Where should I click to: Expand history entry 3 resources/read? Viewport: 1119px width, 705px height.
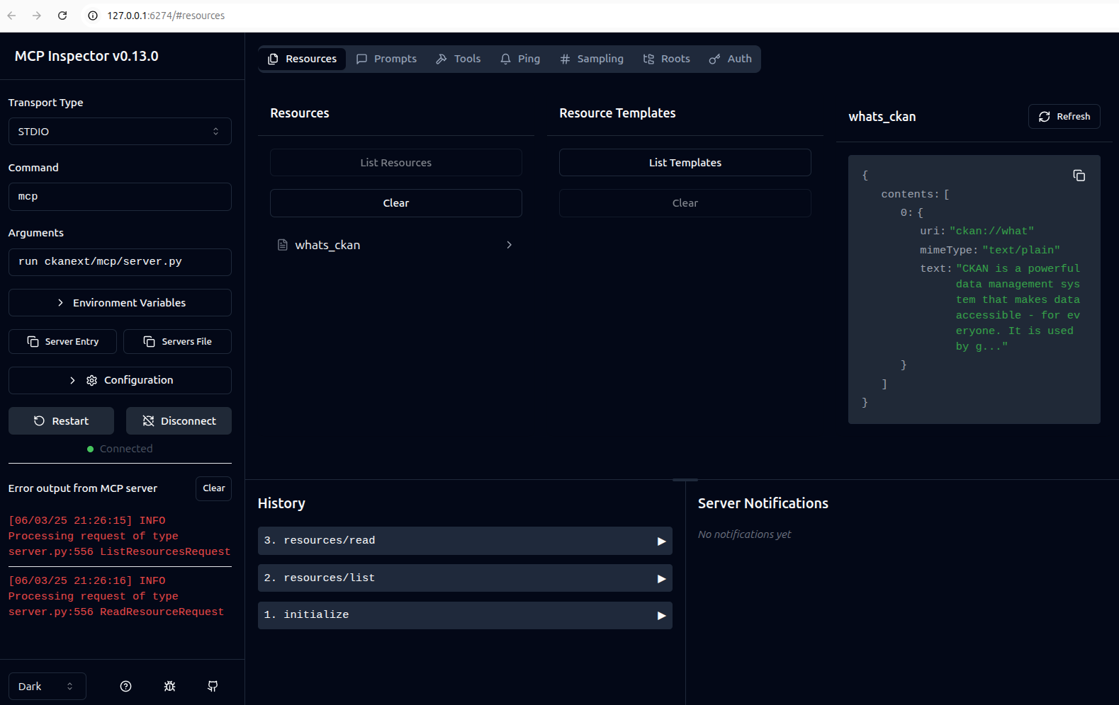point(465,541)
